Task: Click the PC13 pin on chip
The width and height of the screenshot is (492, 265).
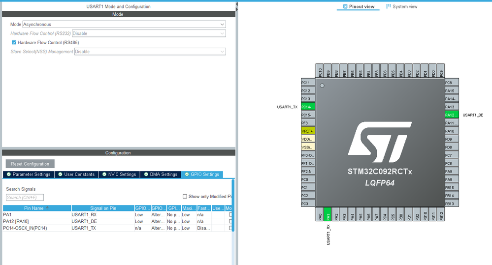Action: pos(308,99)
